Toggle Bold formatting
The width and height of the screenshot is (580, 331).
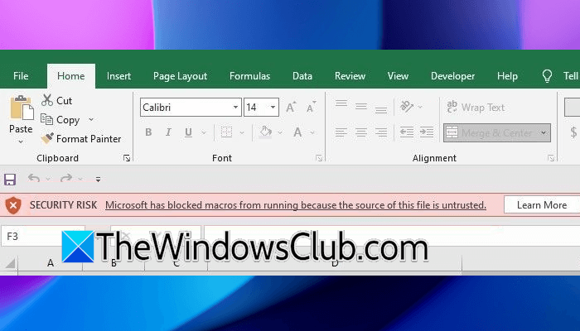[148, 132]
